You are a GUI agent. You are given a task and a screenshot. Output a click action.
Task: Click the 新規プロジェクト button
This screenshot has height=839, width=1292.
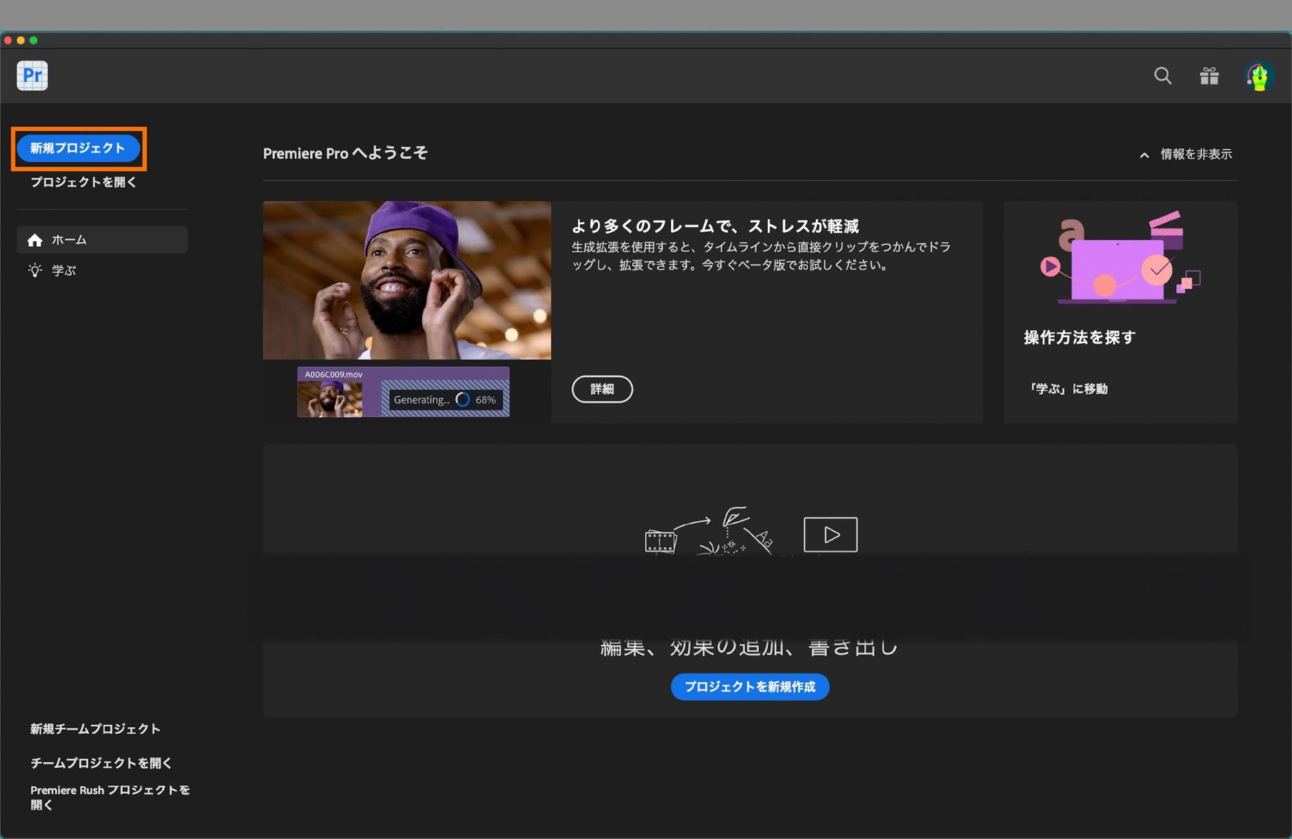pyautogui.click(x=78, y=149)
